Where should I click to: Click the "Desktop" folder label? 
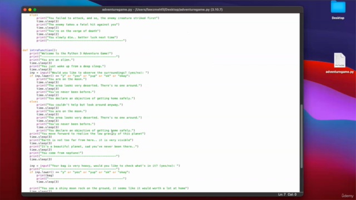338,18
